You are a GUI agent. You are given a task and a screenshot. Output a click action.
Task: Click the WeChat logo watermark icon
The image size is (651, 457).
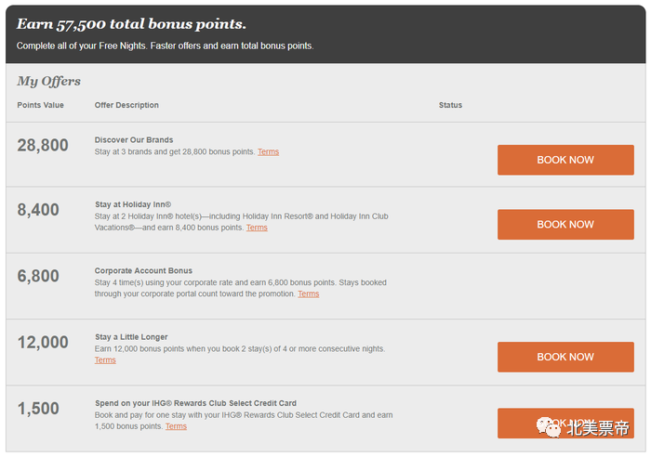coord(549,426)
